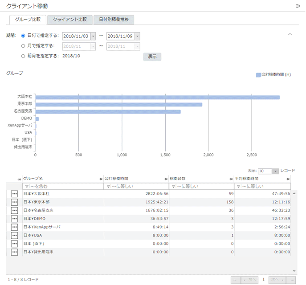Switch to the クライアント比較 tab
The height and width of the screenshot is (285, 306).
[x=69, y=20]
